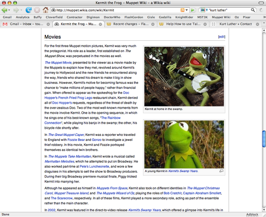Close the Help:How to use Talk tab
This screenshot has width=266, height=217.
coord(205,24)
